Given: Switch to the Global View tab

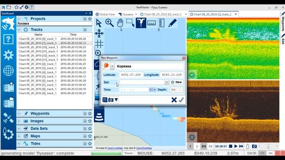Looking at the screenshot, I should pyautogui.click(x=105, y=14).
